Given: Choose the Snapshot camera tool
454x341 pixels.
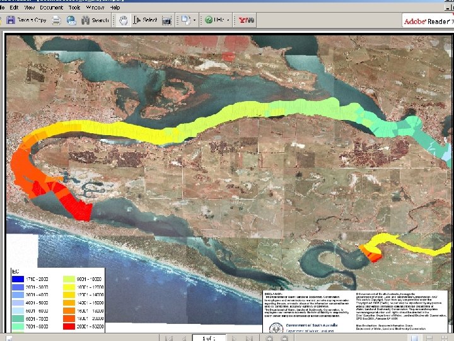Looking at the screenshot, I should click(166, 21).
